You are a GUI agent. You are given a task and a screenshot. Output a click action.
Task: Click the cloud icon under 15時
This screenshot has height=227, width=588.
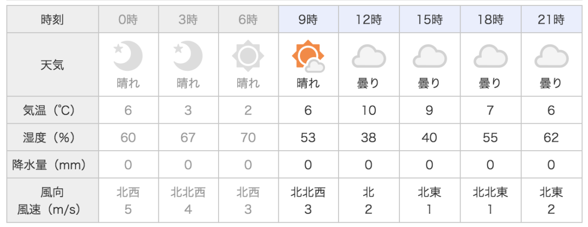429,56
